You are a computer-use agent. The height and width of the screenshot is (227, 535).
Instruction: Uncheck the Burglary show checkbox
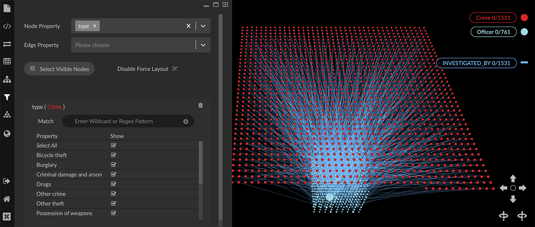click(113, 165)
